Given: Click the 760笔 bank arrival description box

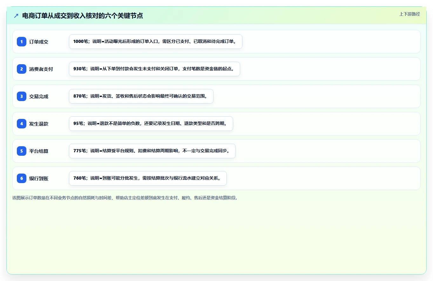Looking at the screenshot, I should click(148, 178).
